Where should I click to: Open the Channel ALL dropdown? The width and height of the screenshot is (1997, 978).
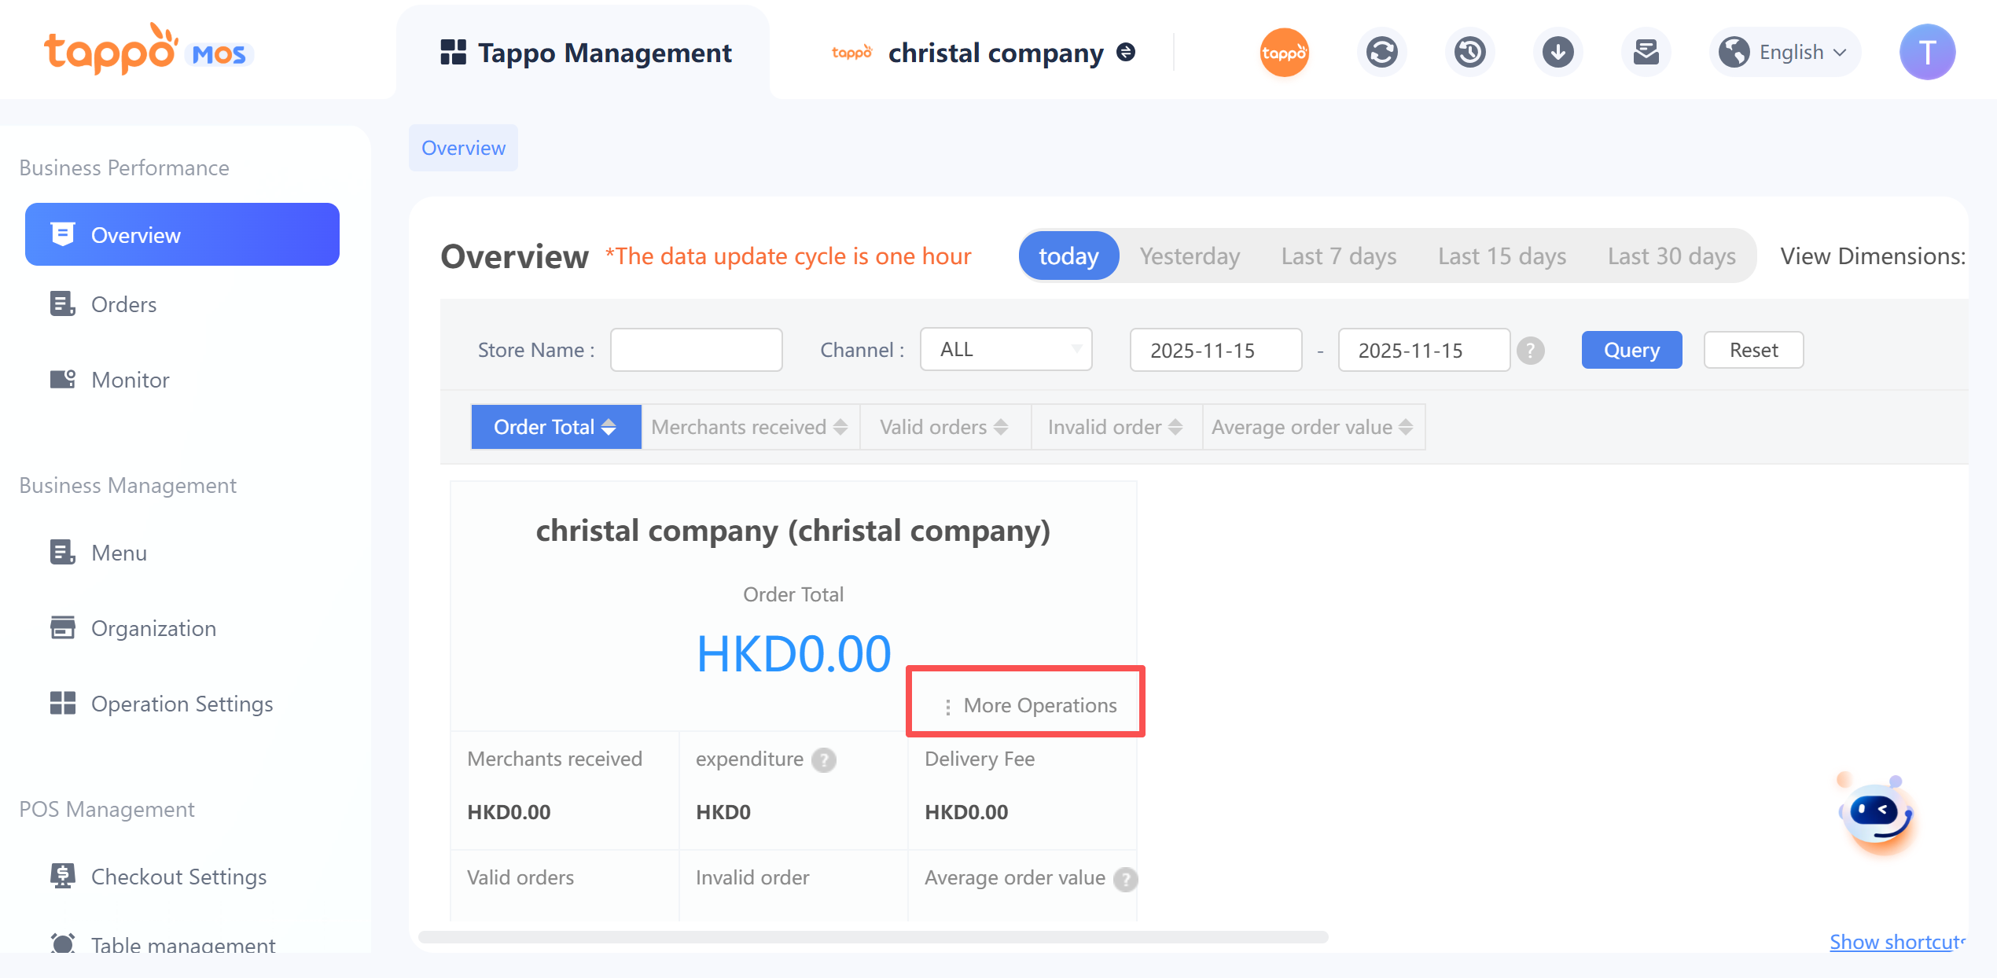(1006, 350)
